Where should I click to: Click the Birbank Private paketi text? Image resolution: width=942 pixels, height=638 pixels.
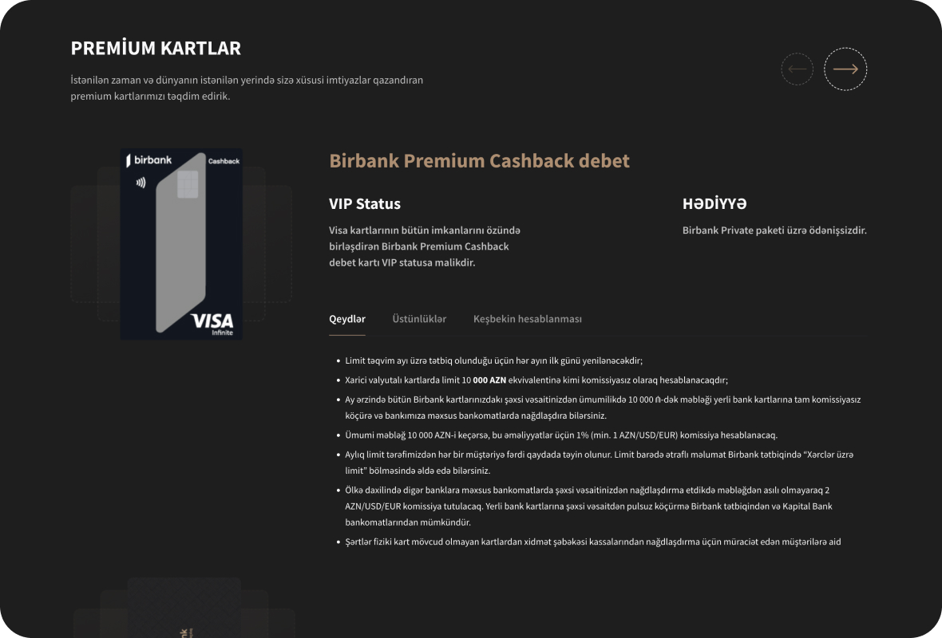pos(774,230)
